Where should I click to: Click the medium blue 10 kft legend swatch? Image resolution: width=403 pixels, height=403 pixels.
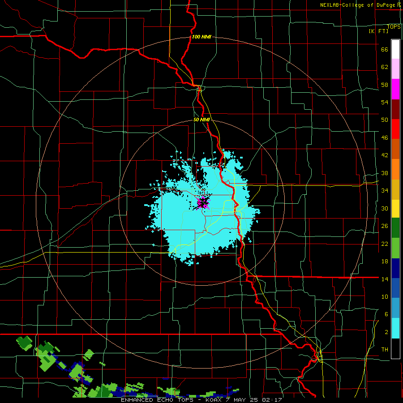(395, 288)
